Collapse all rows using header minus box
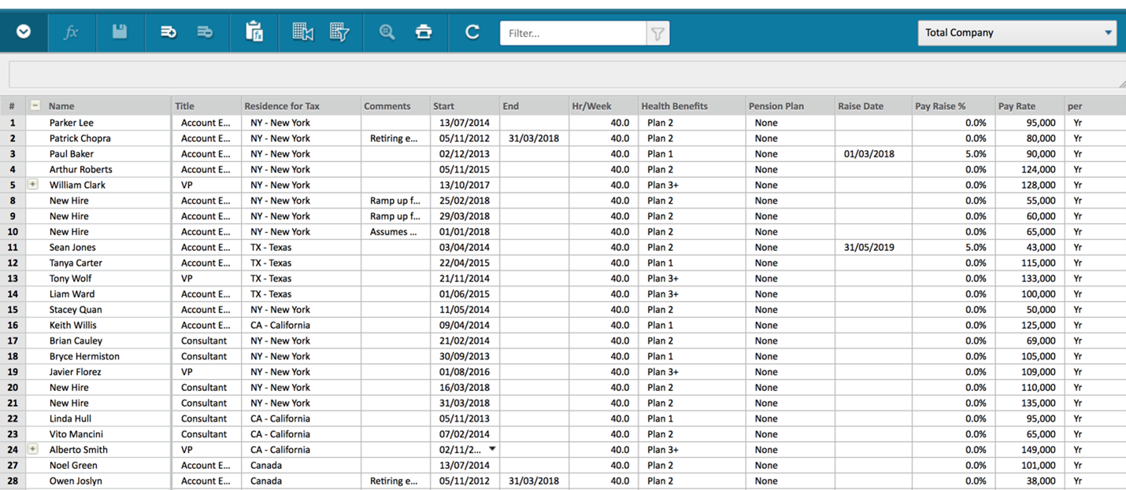The image size is (1126, 490). point(35,105)
